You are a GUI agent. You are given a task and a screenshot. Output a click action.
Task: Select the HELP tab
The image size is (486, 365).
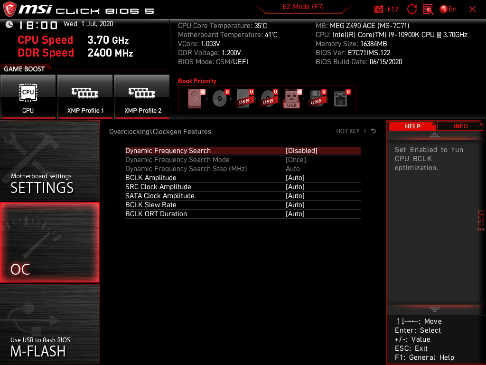[412, 126]
